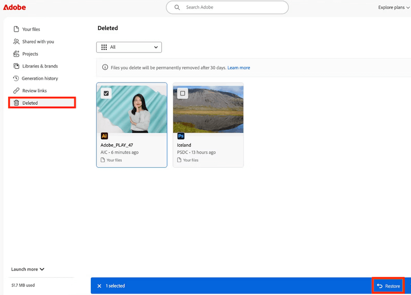Image resolution: width=411 pixels, height=295 pixels.
Task: Click 'AIC • 6 minutes ago' text
Action: (120, 152)
